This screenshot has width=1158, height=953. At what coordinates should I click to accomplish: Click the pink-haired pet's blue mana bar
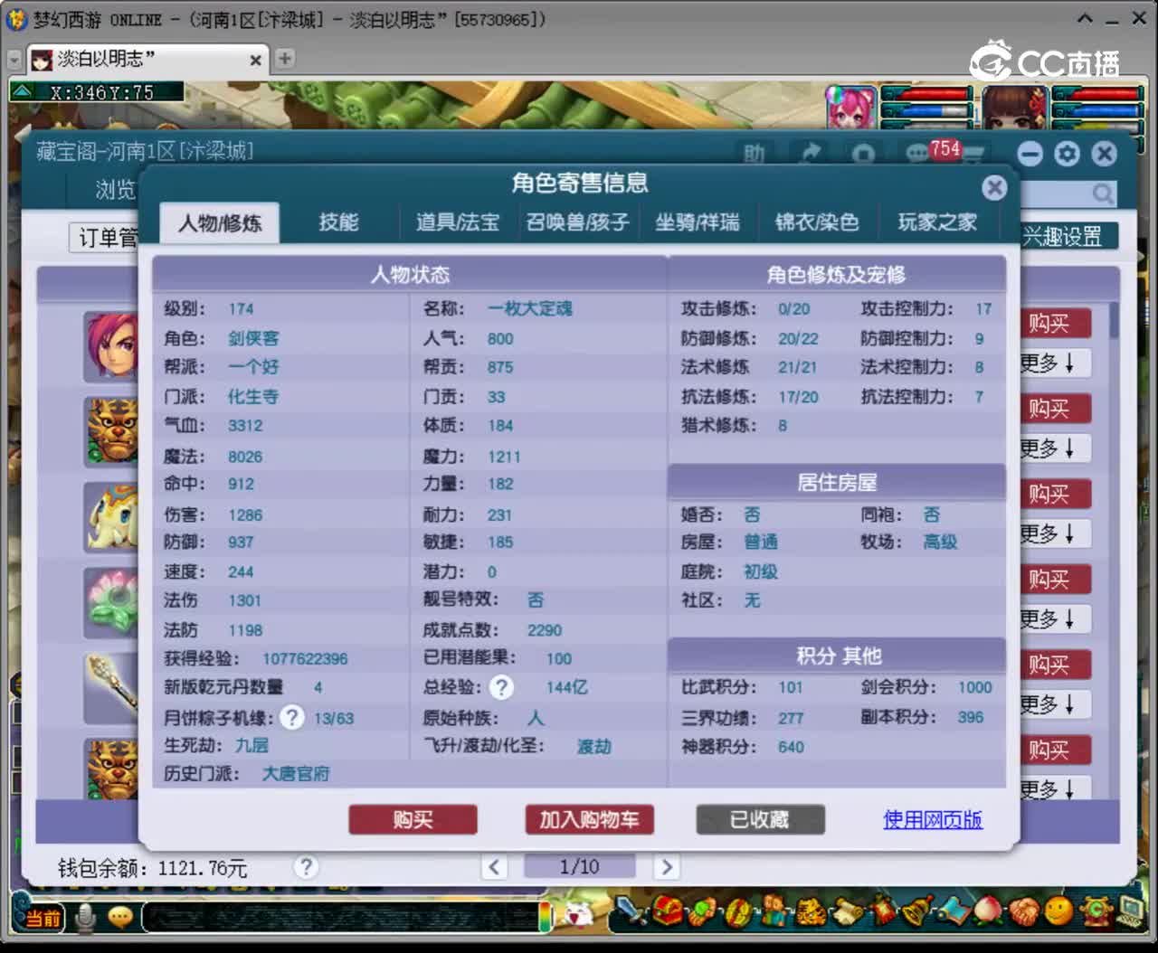click(926, 111)
